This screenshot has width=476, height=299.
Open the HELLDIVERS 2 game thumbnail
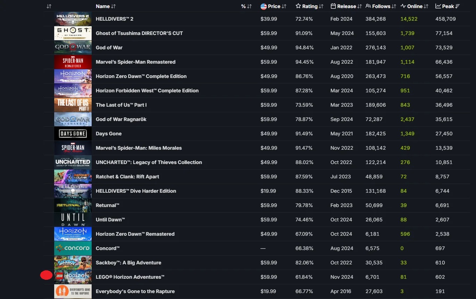coord(73,19)
